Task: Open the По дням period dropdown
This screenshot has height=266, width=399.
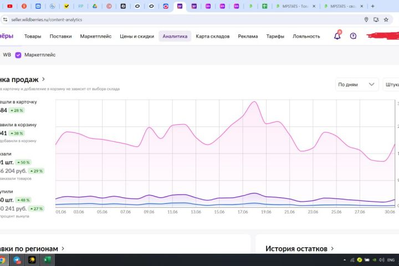Action: (356, 84)
